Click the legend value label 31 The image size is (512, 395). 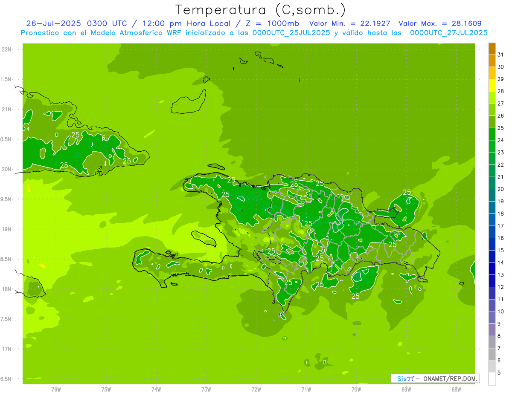point(501,55)
